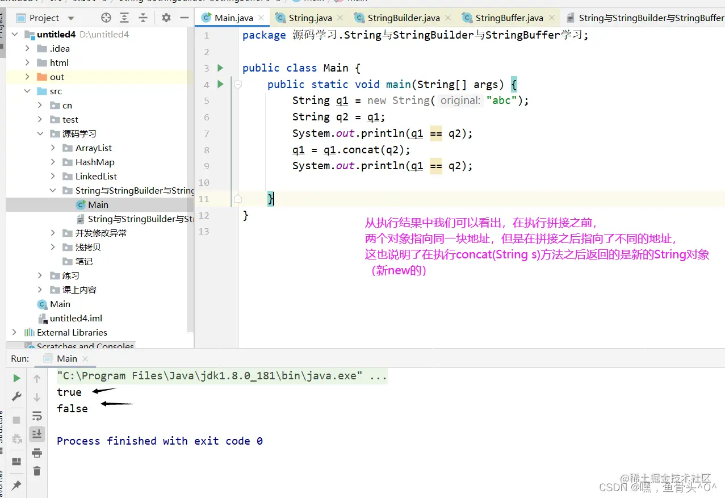The image size is (725, 498).
Task: Expand the .idea folder
Action: point(27,49)
